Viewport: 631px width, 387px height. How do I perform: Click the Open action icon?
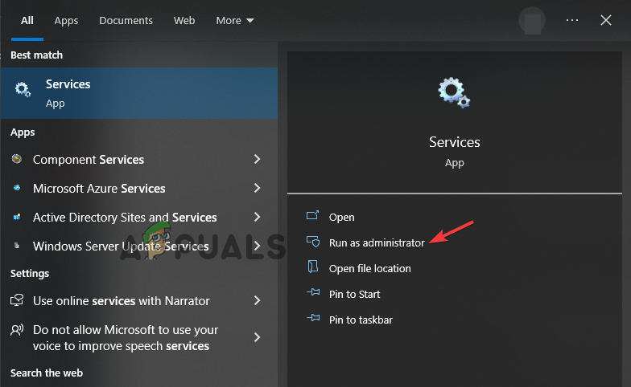(x=312, y=215)
